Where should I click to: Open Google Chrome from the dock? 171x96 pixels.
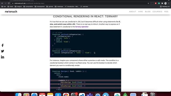point(66,94)
